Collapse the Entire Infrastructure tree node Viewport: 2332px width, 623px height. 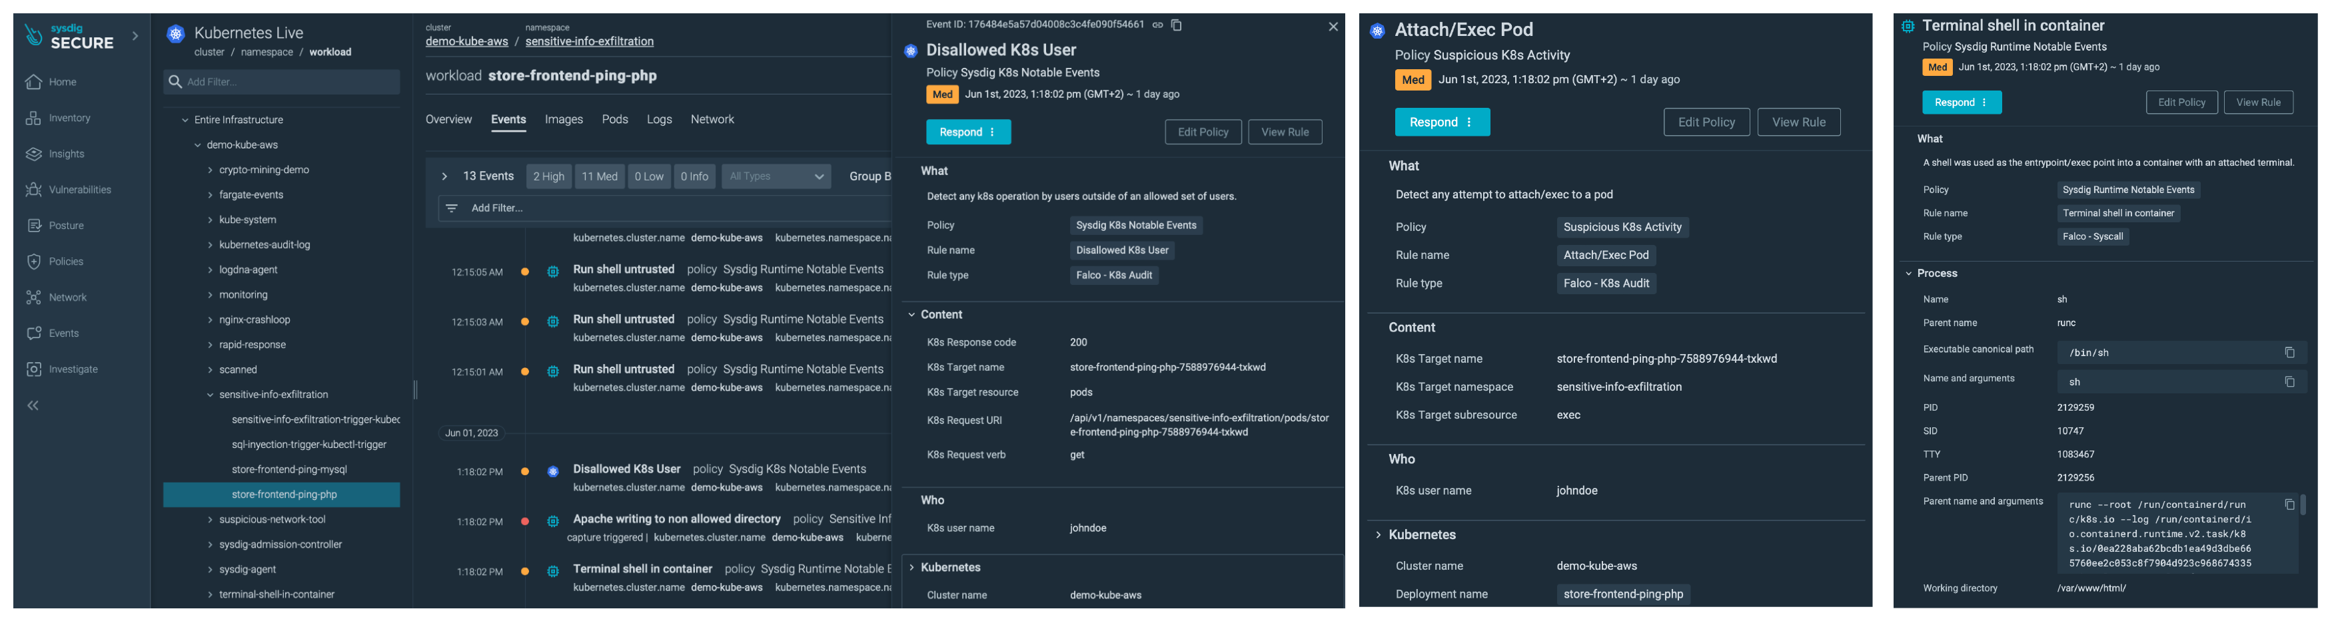coord(186,120)
